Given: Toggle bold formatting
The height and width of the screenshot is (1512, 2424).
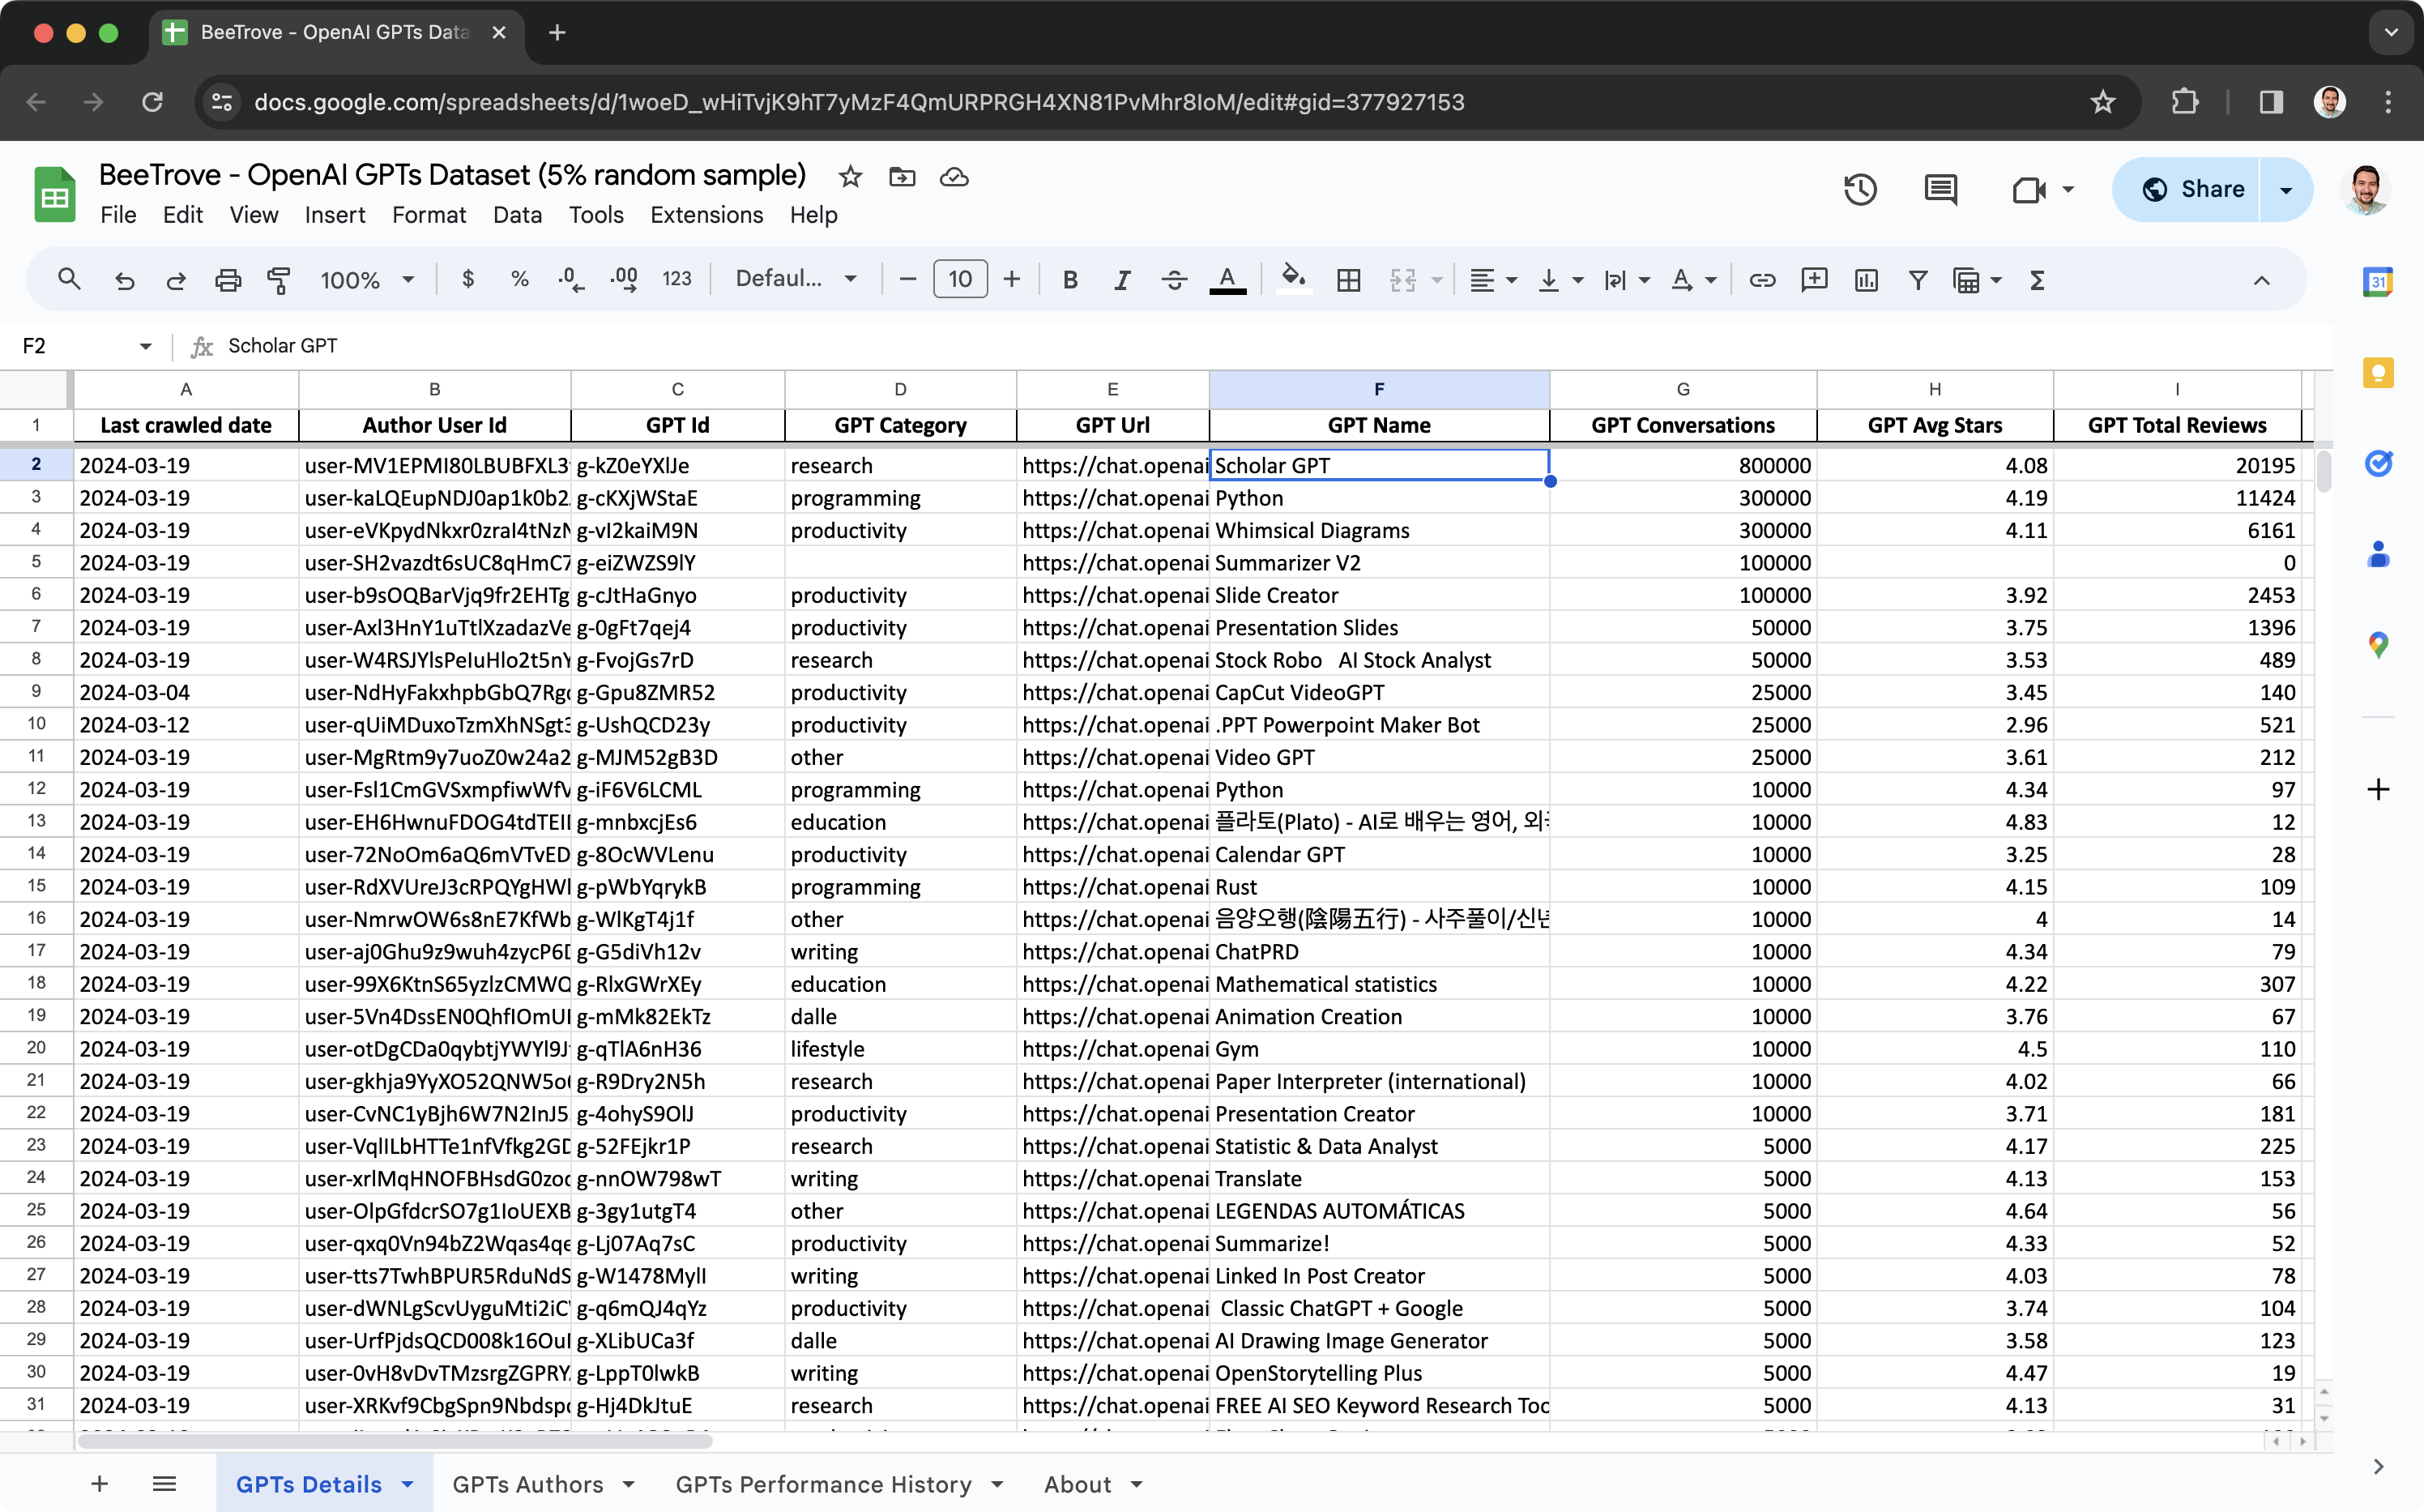Looking at the screenshot, I should (x=1069, y=280).
